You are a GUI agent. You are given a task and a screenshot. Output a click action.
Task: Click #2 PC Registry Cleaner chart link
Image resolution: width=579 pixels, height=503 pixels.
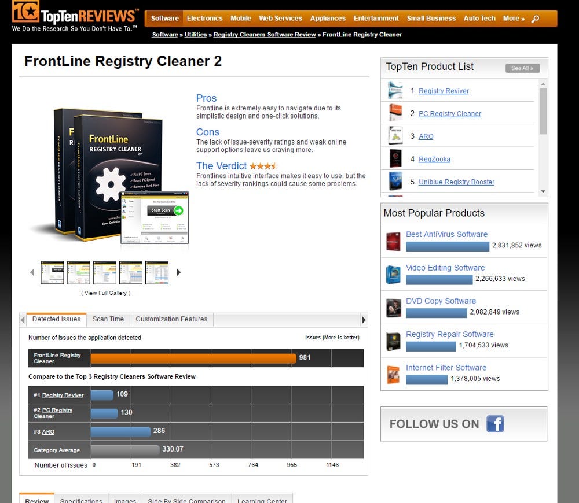[x=53, y=413]
